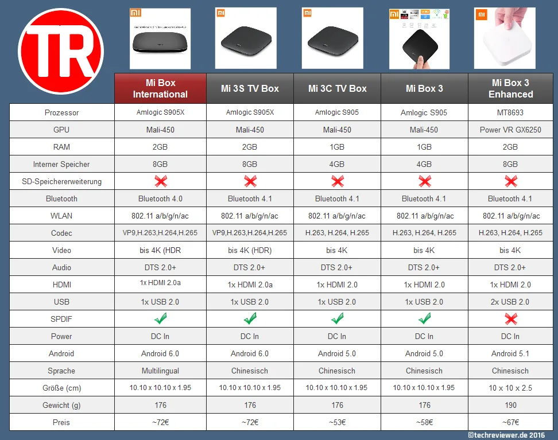Click the Power row label
The image size is (558, 440).
click(x=61, y=336)
